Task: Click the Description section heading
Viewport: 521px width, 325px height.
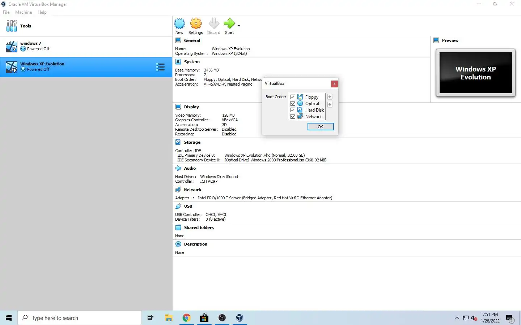Action: pyautogui.click(x=196, y=244)
